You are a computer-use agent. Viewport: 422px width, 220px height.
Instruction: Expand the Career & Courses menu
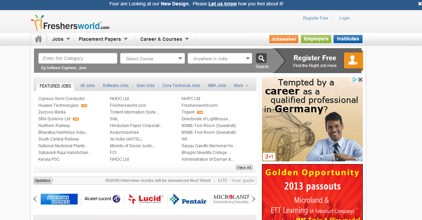tap(164, 39)
